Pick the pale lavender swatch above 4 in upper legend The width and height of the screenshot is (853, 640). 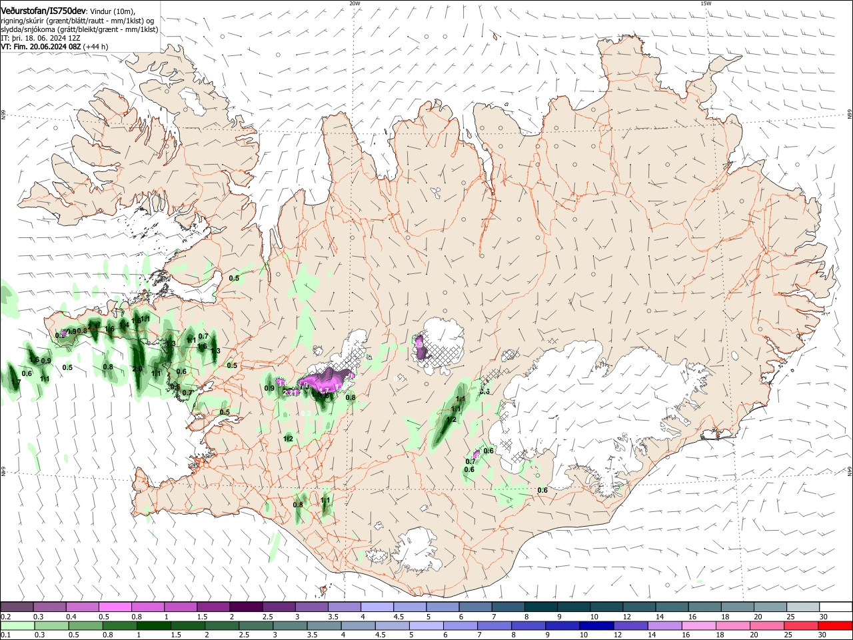click(377, 607)
